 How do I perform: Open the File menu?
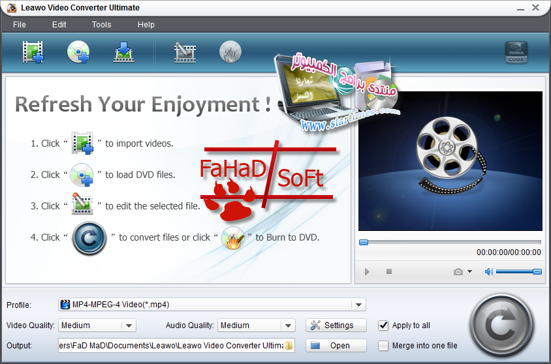coord(20,25)
